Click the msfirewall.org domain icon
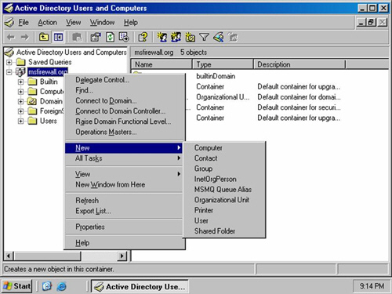This screenshot has width=392, height=294. pyautogui.click(x=20, y=71)
